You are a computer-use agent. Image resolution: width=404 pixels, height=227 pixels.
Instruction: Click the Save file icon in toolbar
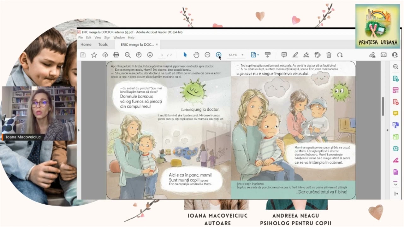[x=83, y=55]
